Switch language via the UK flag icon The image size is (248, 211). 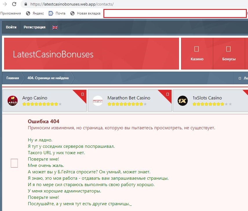(55, 27)
